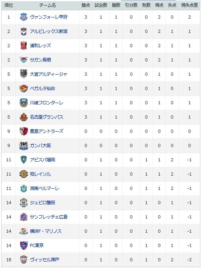The width and height of the screenshot is (202, 268).
Task: Open the 浦和レッズ team link
Action: [40, 46]
